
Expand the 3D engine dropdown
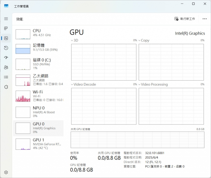click(x=74, y=40)
